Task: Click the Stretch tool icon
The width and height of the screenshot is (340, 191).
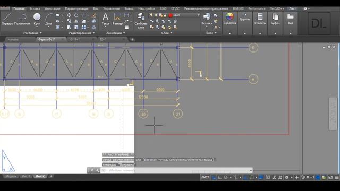Action: click(x=69, y=27)
